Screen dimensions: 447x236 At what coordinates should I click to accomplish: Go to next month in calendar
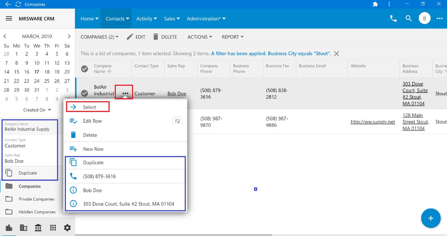coord(69,36)
